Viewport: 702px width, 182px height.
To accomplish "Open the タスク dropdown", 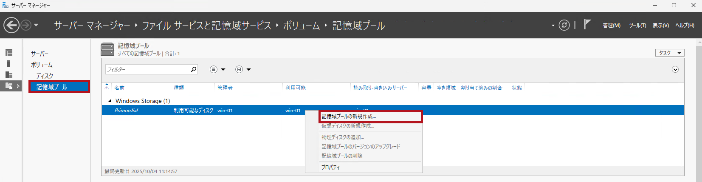I will [x=670, y=53].
